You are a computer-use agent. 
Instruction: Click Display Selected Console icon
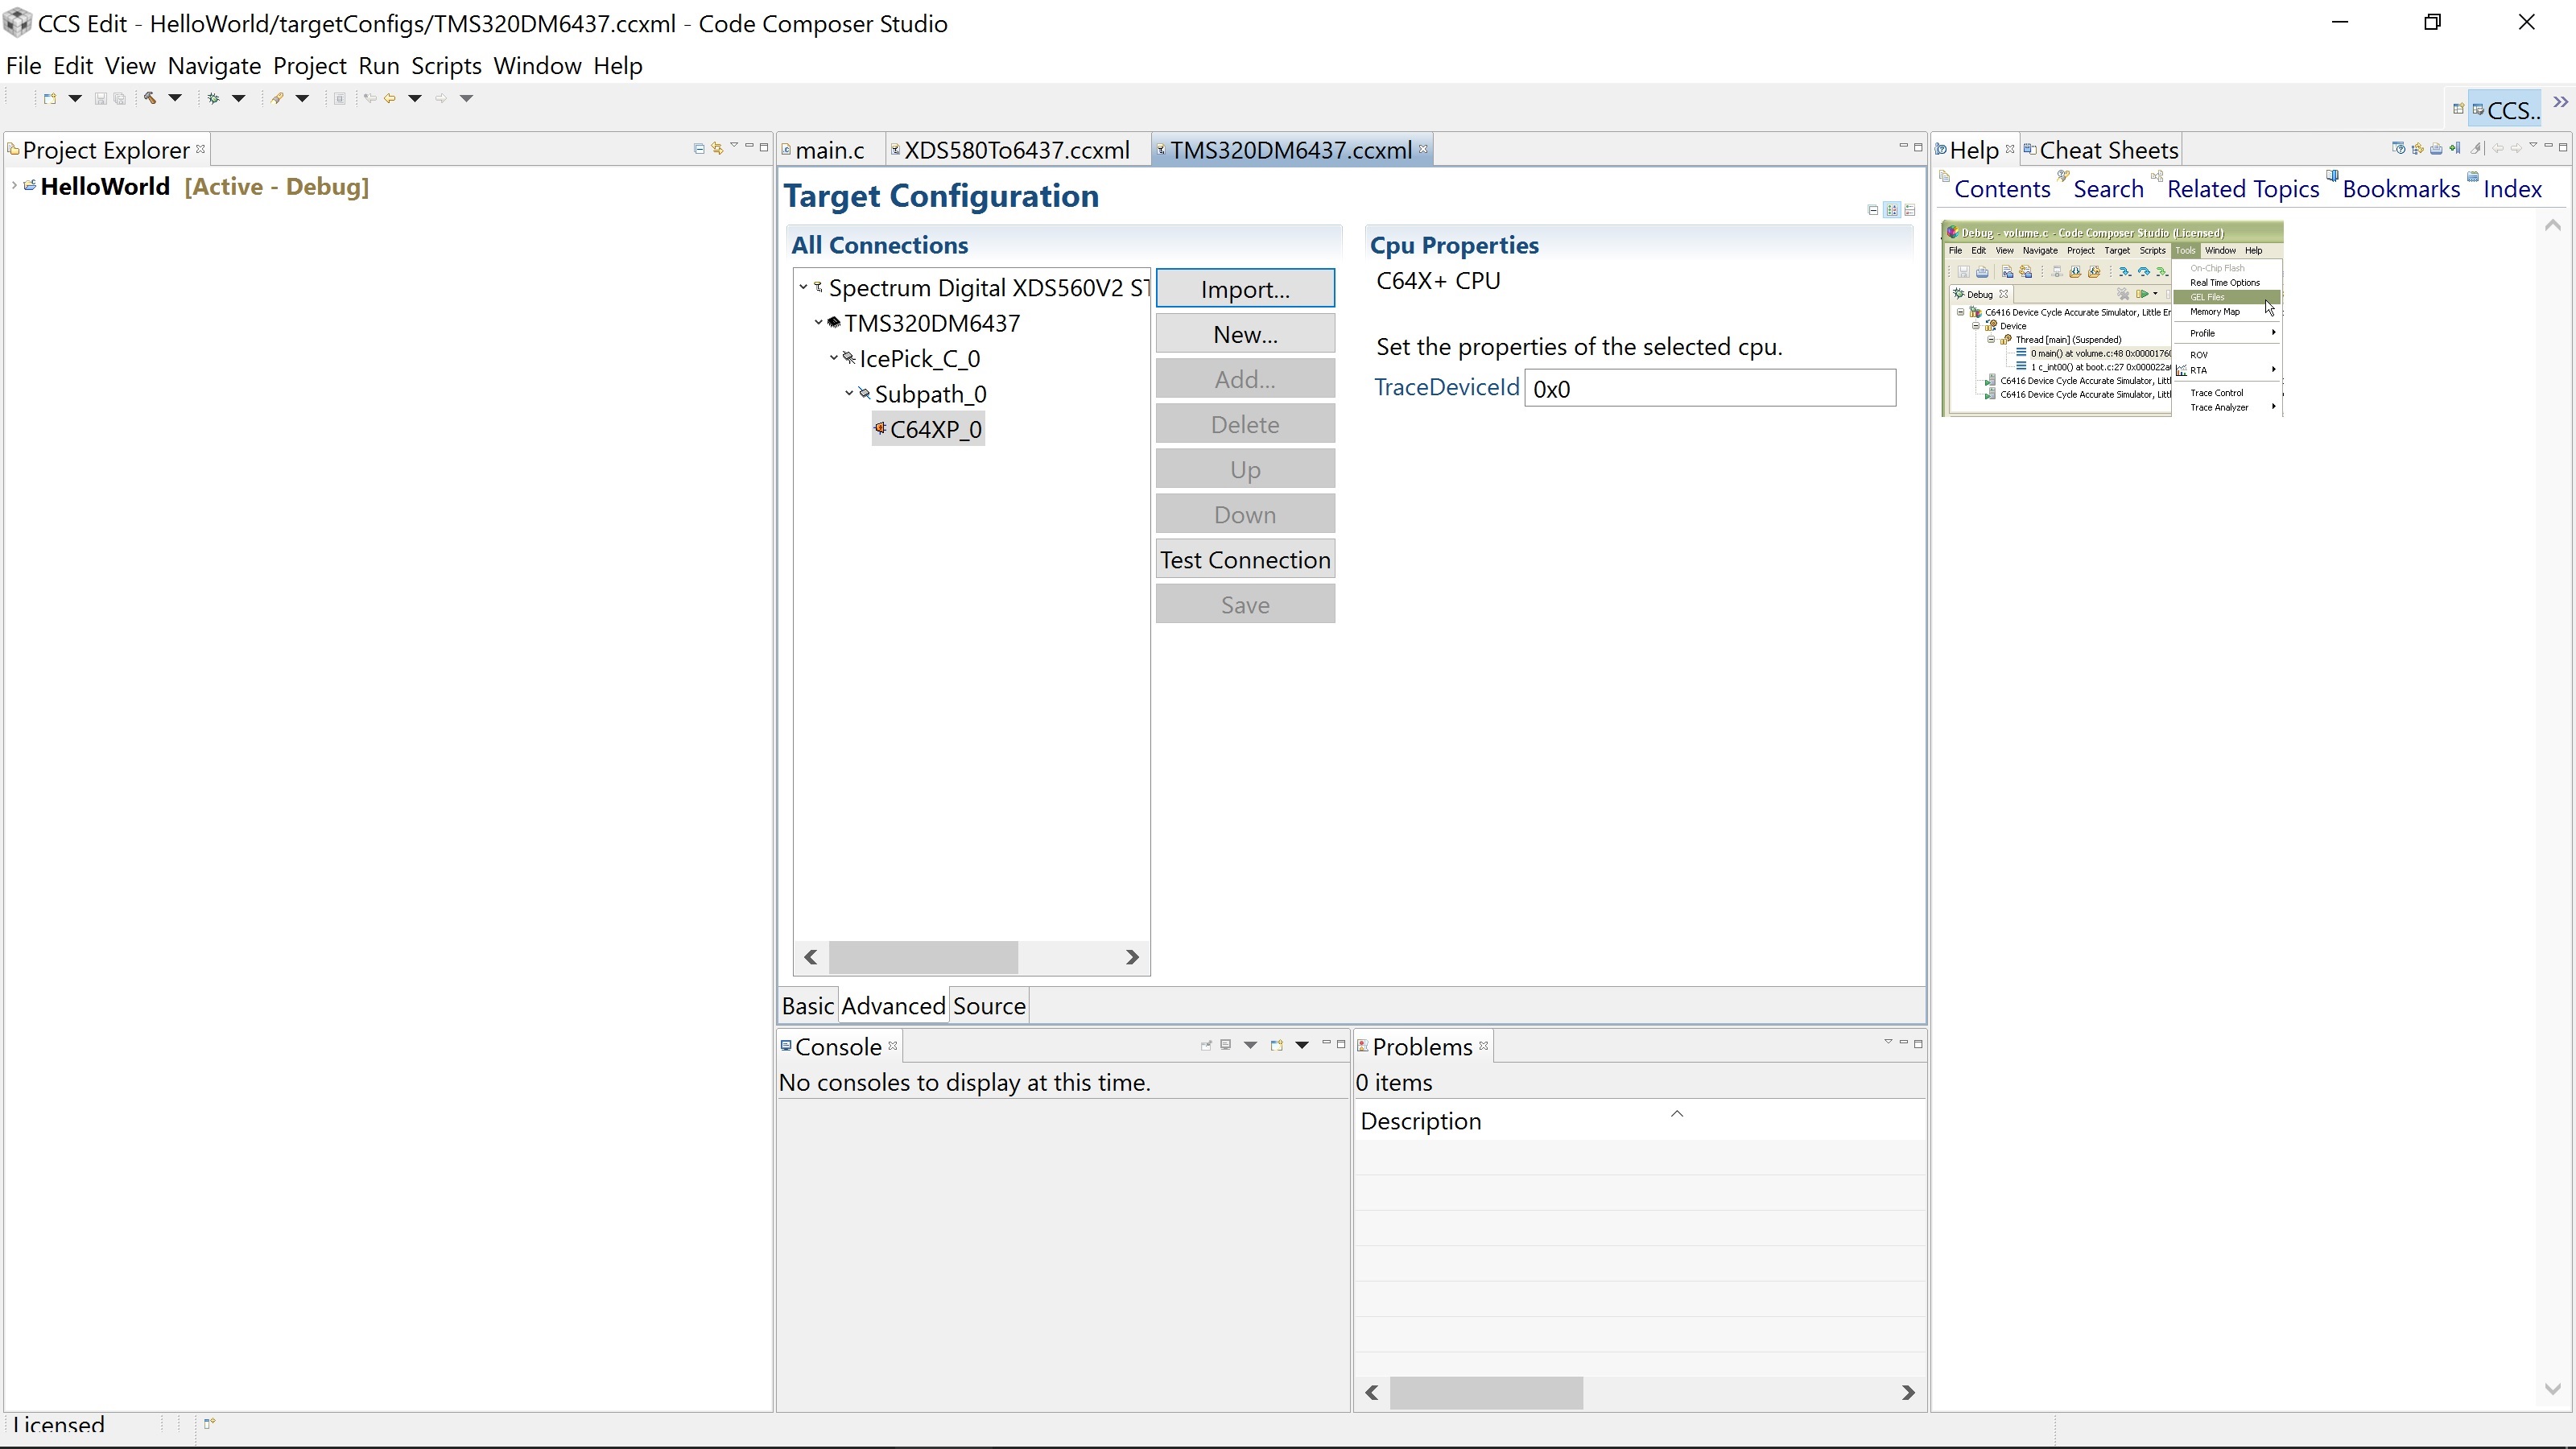pyautogui.click(x=1225, y=1045)
